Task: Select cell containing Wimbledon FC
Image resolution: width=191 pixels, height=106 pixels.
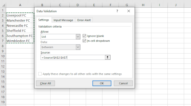Action: [20, 41]
